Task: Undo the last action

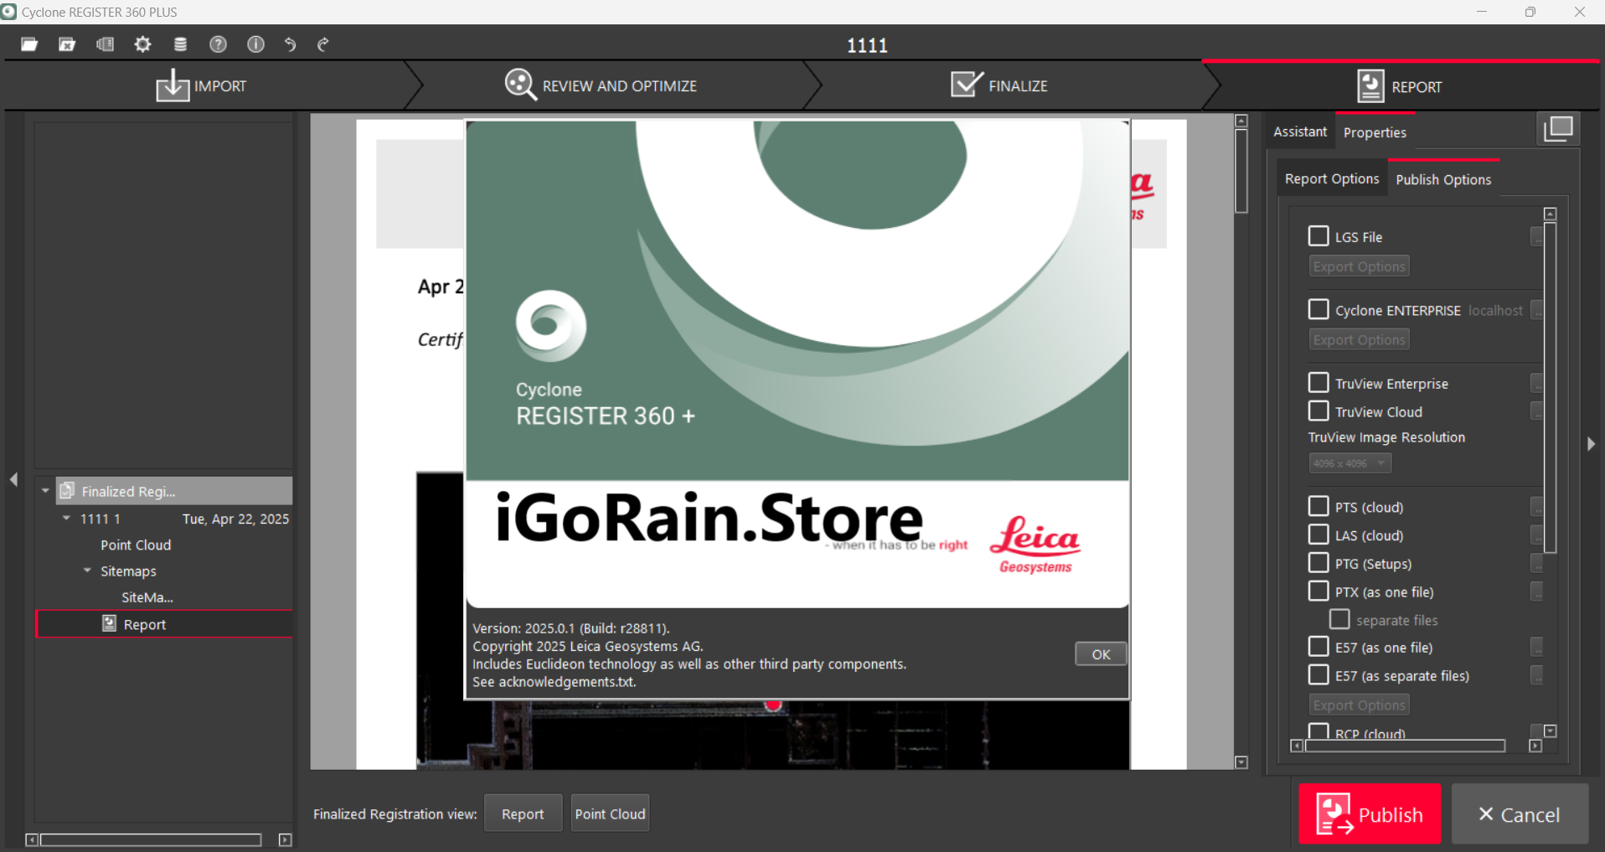Action: pyautogui.click(x=290, y=44)
